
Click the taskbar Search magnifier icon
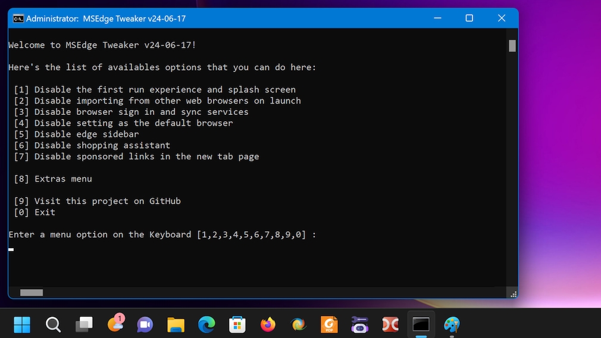53,325
